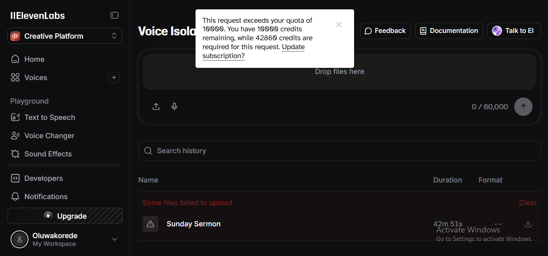
Task: Download the Sunday Sermon file
Action: point(528,224)
